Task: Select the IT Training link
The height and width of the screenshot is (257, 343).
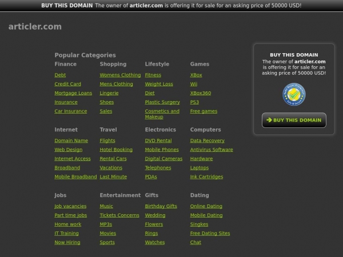Action: 66,233
